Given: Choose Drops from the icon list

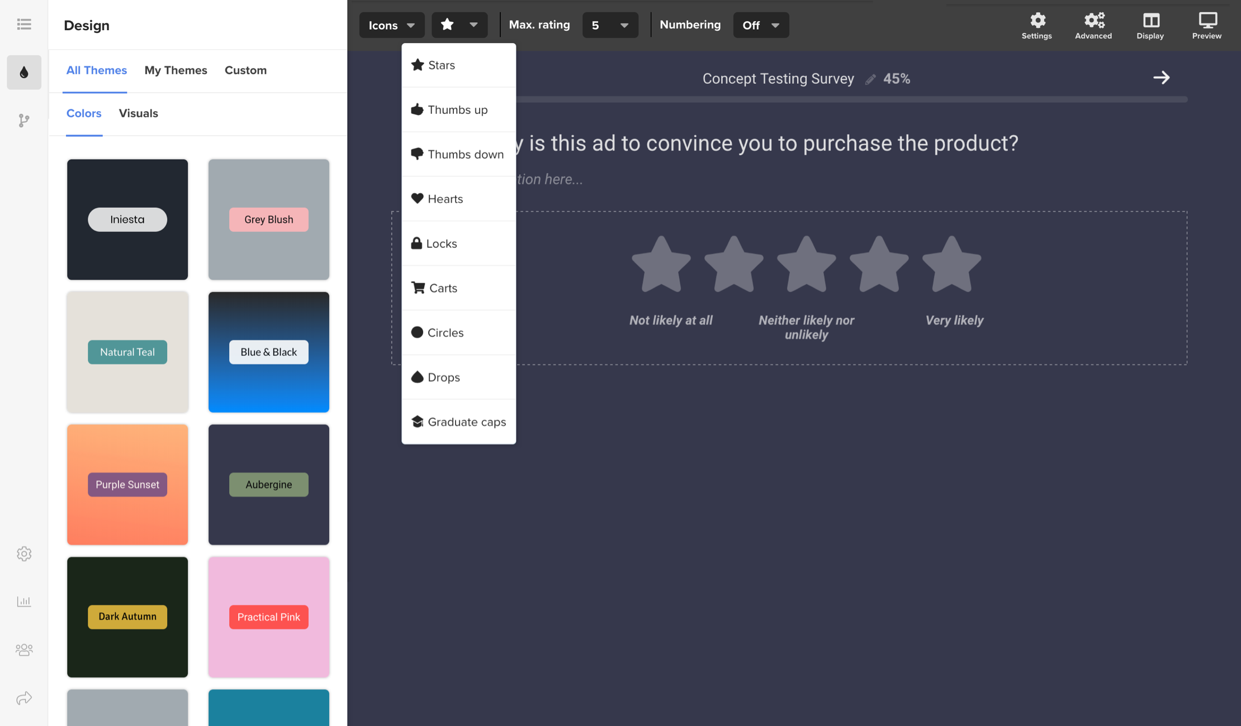Looking at the screenshot, I should point(458,378).
